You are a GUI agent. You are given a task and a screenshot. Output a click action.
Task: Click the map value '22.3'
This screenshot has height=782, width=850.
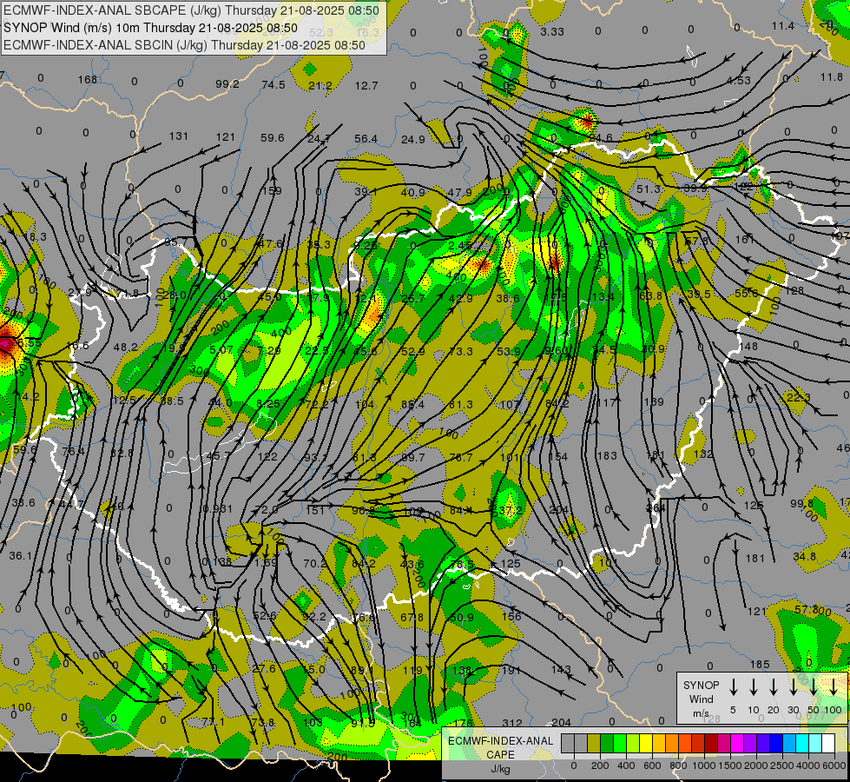798,398
